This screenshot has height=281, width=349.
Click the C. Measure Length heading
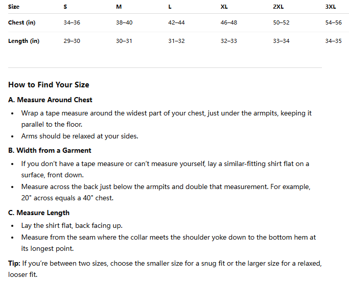click(39, 213)
